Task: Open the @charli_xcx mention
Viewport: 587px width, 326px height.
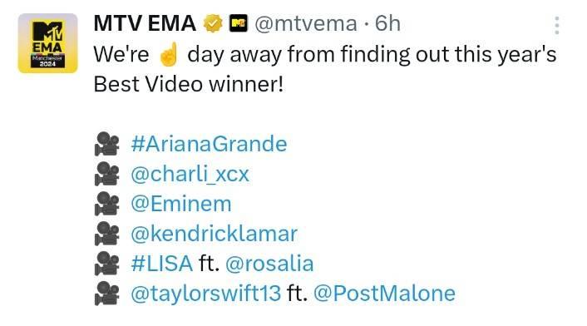Action: 190,174
